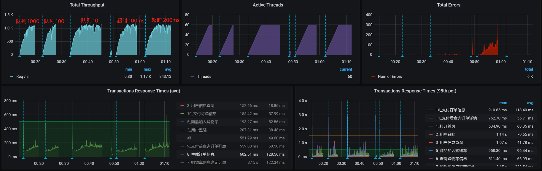
Task: Click color icon beside 11_支付后查询订单详情 legend entry
Action: [431, 118]
